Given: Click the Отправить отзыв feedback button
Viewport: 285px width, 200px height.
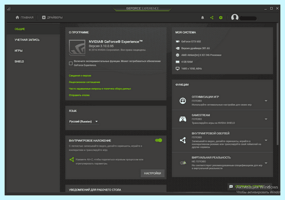Looking at the screenshot, I should tap(249, 187).
